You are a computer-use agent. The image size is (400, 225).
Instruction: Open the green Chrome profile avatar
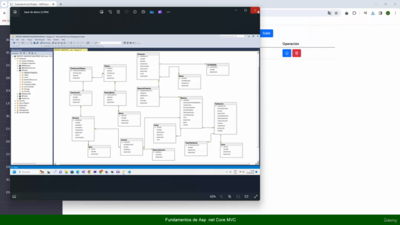[387, 13]
